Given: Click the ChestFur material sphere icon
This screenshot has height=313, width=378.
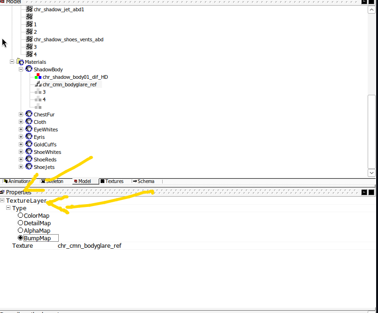Looking at the screenshot, I should (x=29, y=115).
